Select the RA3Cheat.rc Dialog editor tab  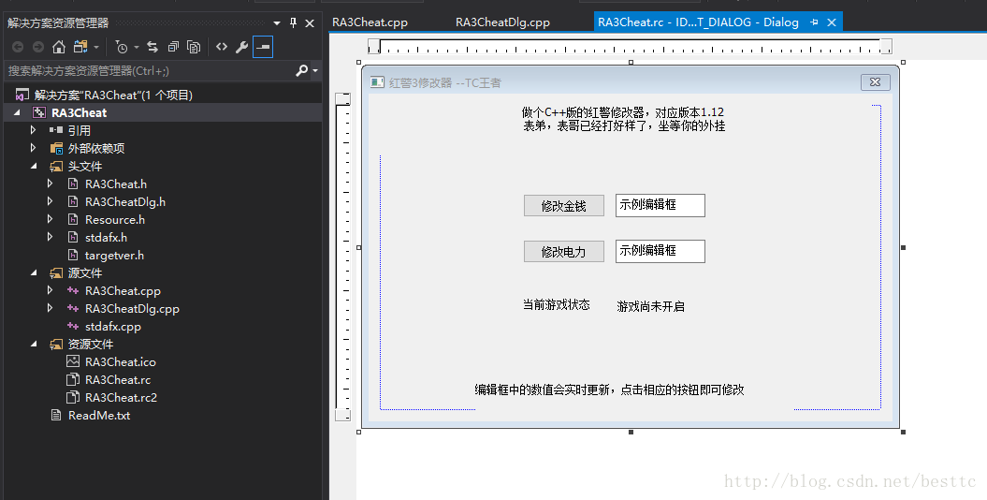pyautogui.click(x=698, y=22)
